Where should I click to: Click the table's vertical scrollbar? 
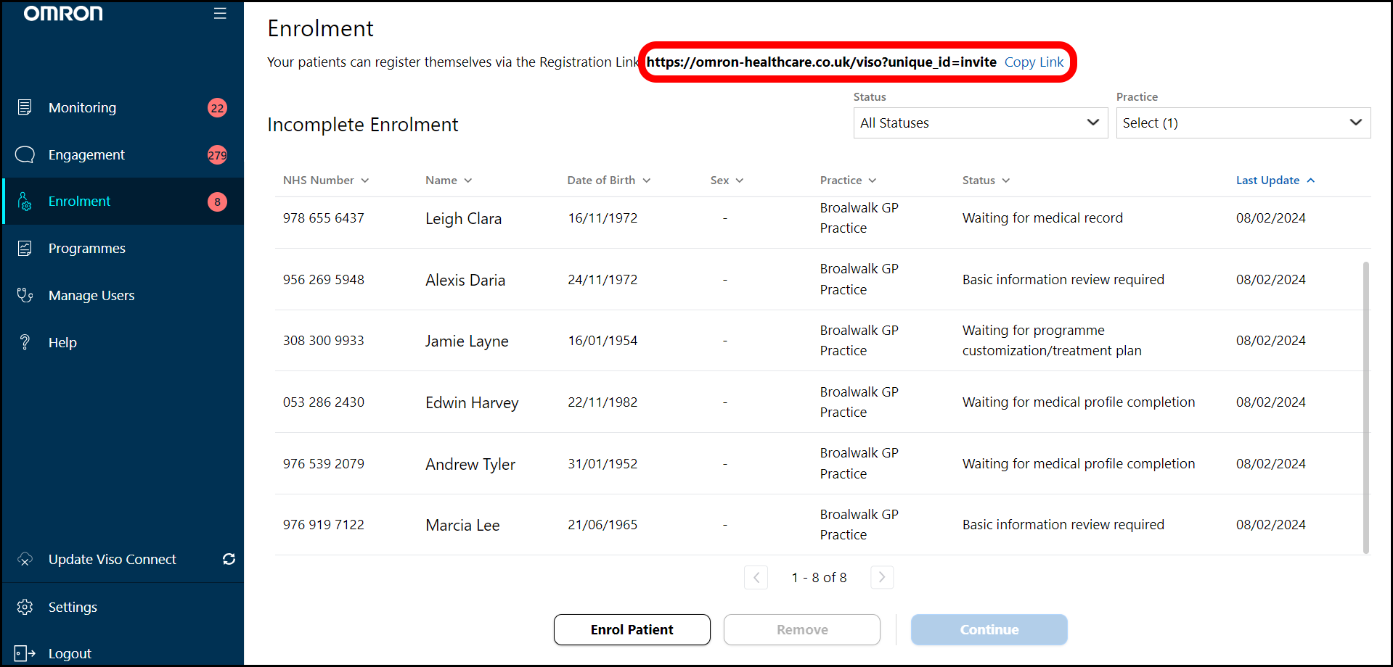point(1365,406)
